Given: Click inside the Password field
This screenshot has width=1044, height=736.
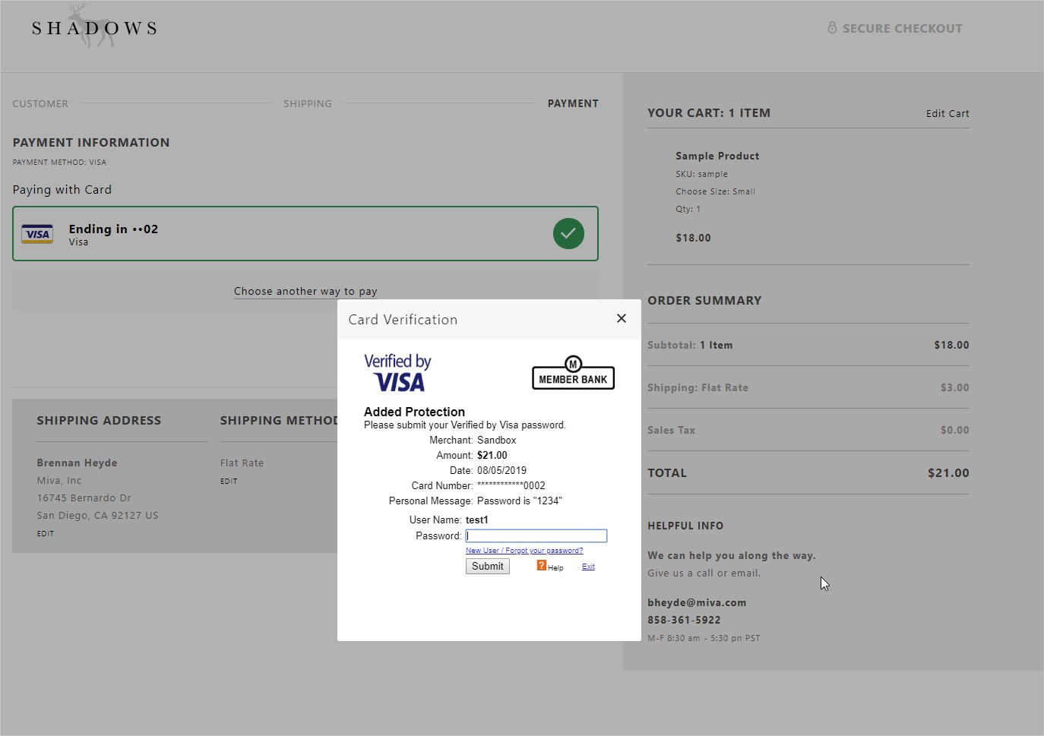Looking at the screenshot, I should point(536,535).
